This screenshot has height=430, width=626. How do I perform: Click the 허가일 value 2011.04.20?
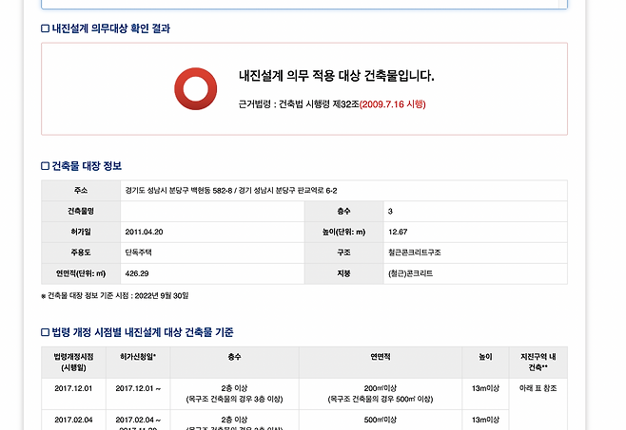pyautogui.click(x=144, y=232)
